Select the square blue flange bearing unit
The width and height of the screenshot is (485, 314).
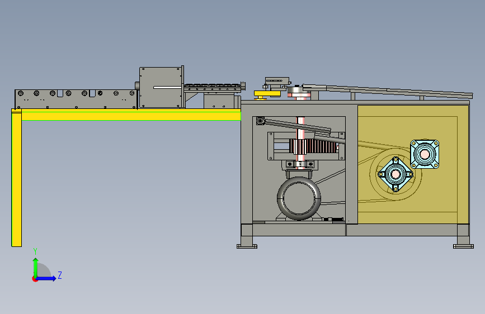pyautogui.click(x=425, y=154)
